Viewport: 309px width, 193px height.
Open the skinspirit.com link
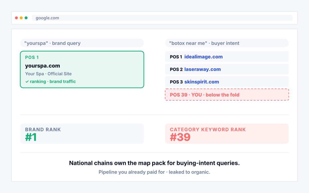click(202, 82)
